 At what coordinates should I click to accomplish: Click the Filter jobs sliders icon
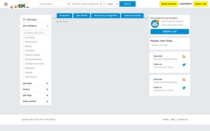[24, 20]
